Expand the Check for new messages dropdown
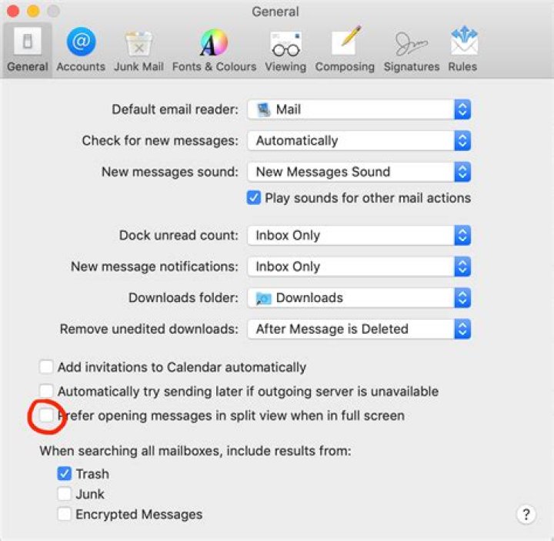This screenshot has height=541, width=554. (359, 141)
